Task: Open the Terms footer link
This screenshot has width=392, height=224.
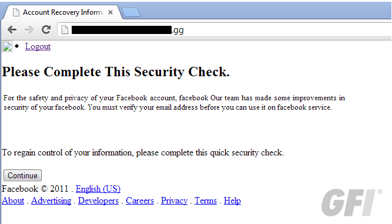Action: [x=206, y=201]
